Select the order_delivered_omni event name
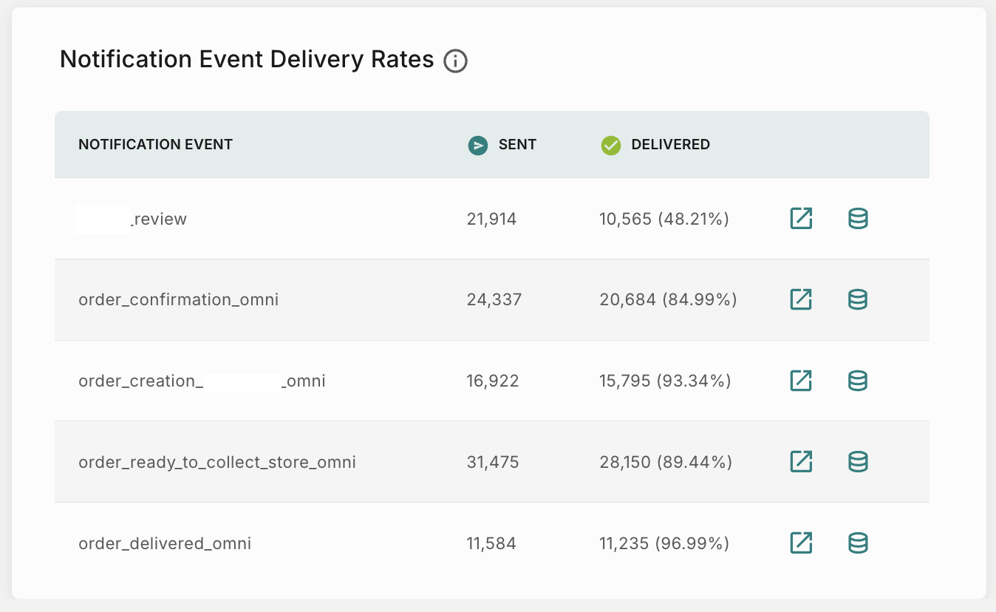 [165, 543]
